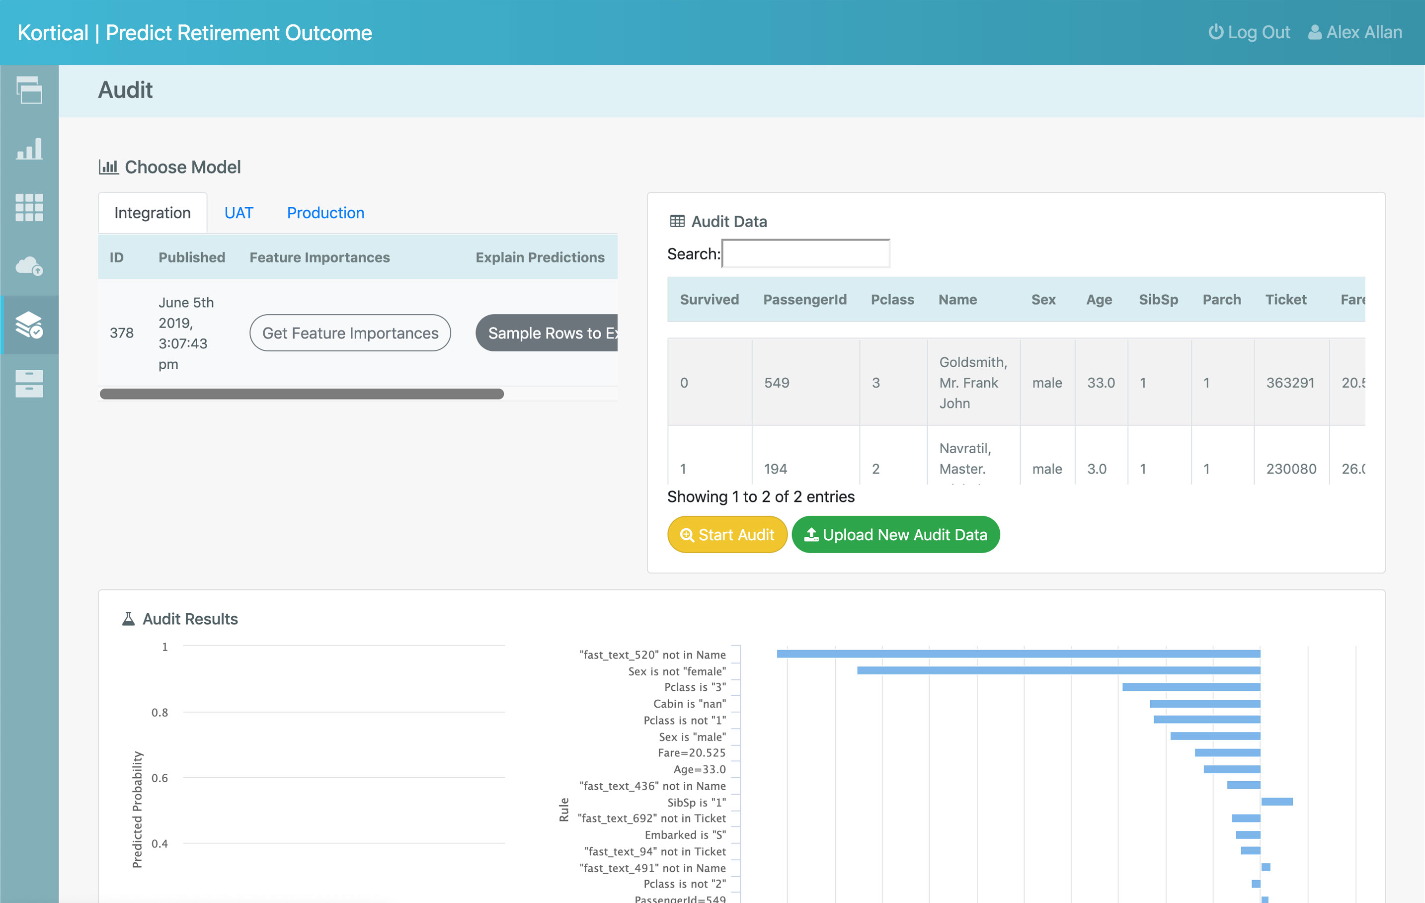Open the windows icon in sidebar
Image resolution: width=1425 pixels, height=903 pixels.
click(29, 90)
